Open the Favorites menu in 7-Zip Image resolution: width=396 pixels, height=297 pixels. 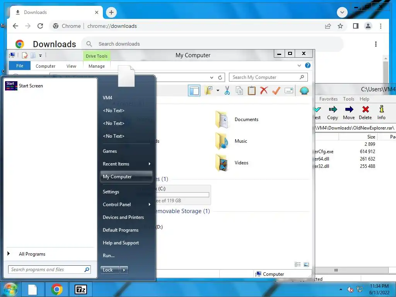pos(328,99)
